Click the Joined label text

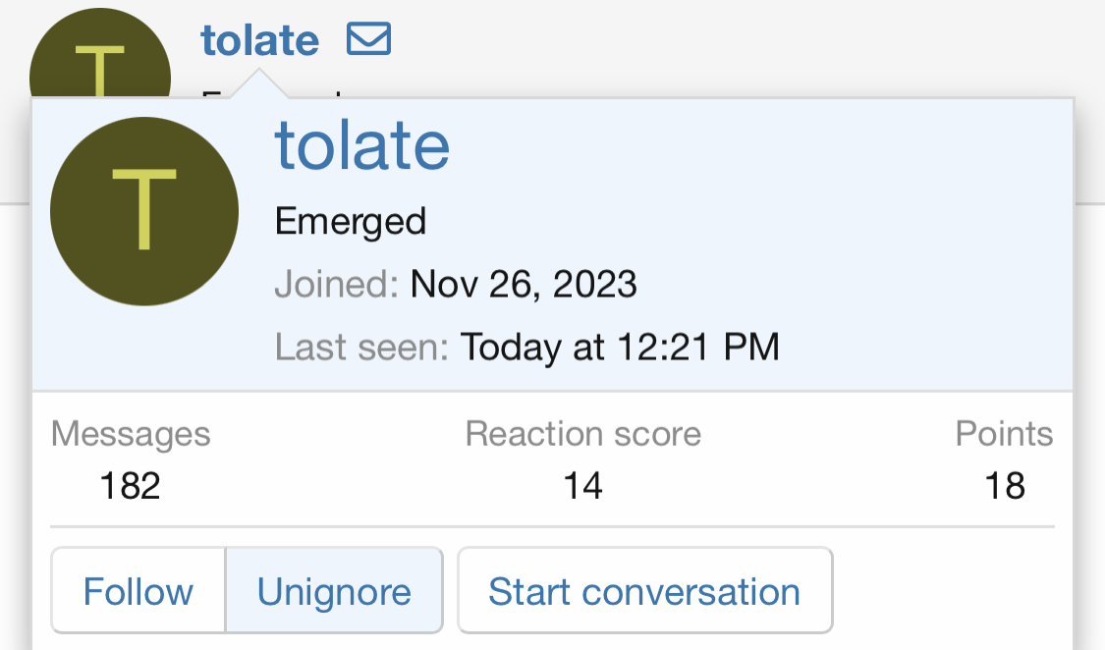coord(336,285)
